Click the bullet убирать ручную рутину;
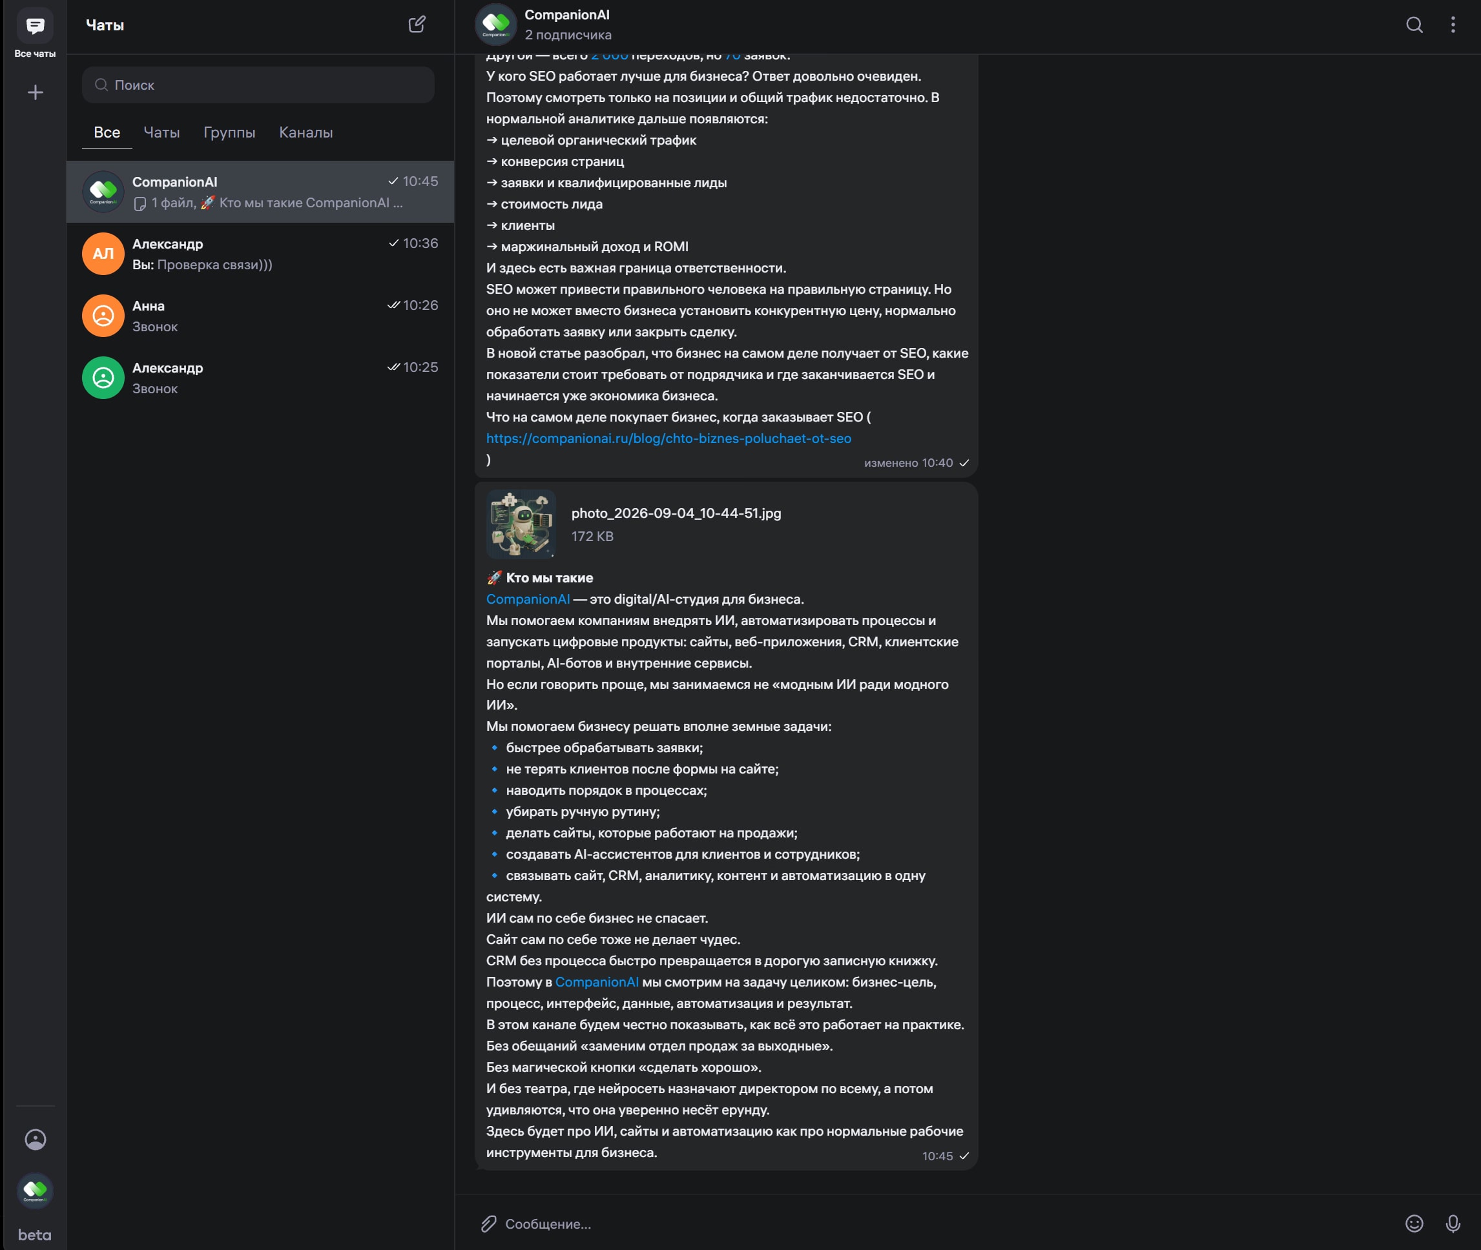 pyautogui.click(x=582, y=812)
